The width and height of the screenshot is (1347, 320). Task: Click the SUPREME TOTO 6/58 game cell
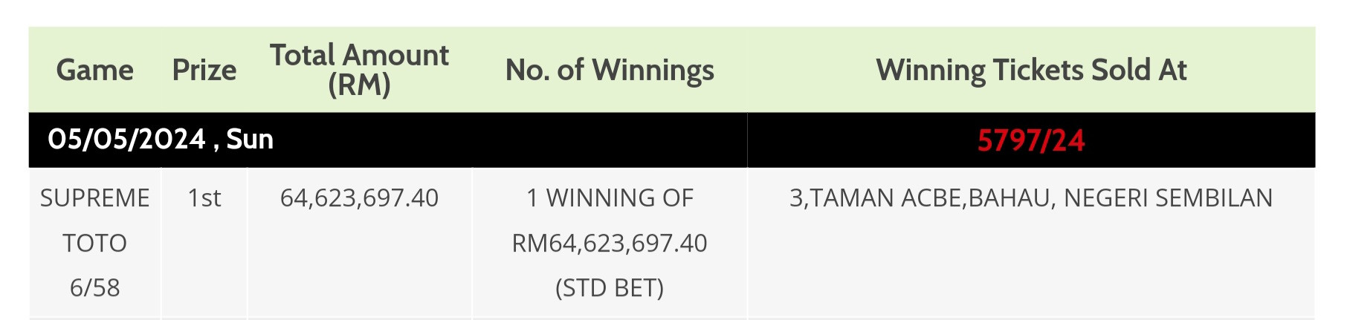[95, 243]
